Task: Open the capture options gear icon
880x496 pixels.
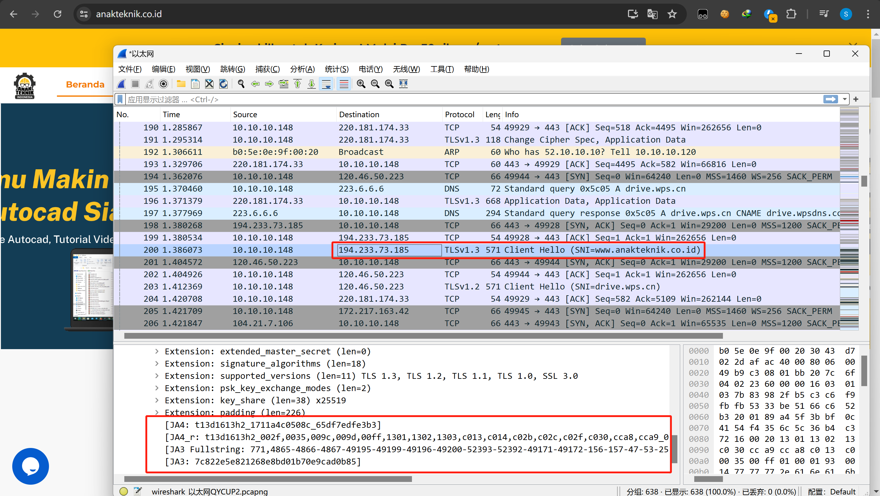Action: point(164,84)
